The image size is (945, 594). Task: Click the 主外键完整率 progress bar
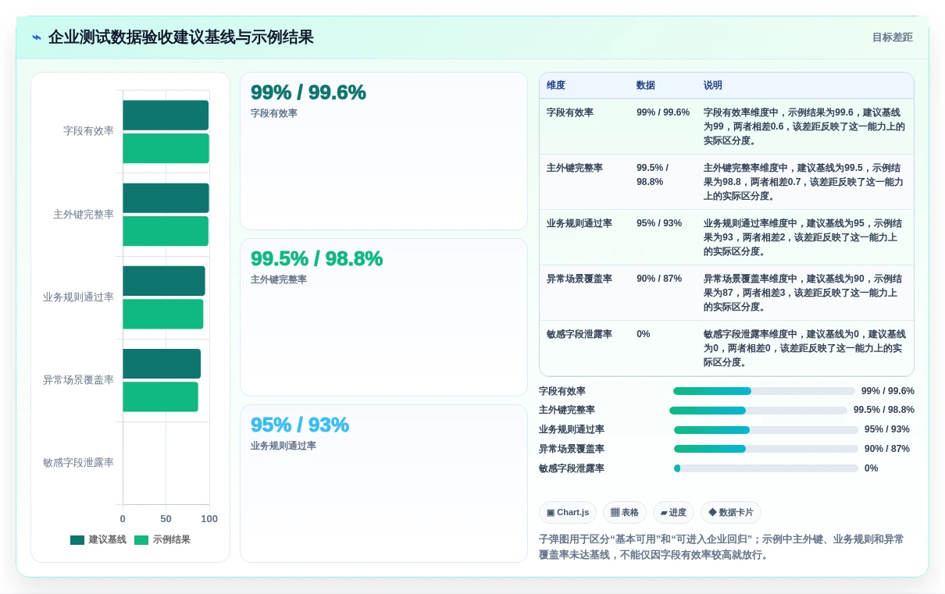(758, 410)
